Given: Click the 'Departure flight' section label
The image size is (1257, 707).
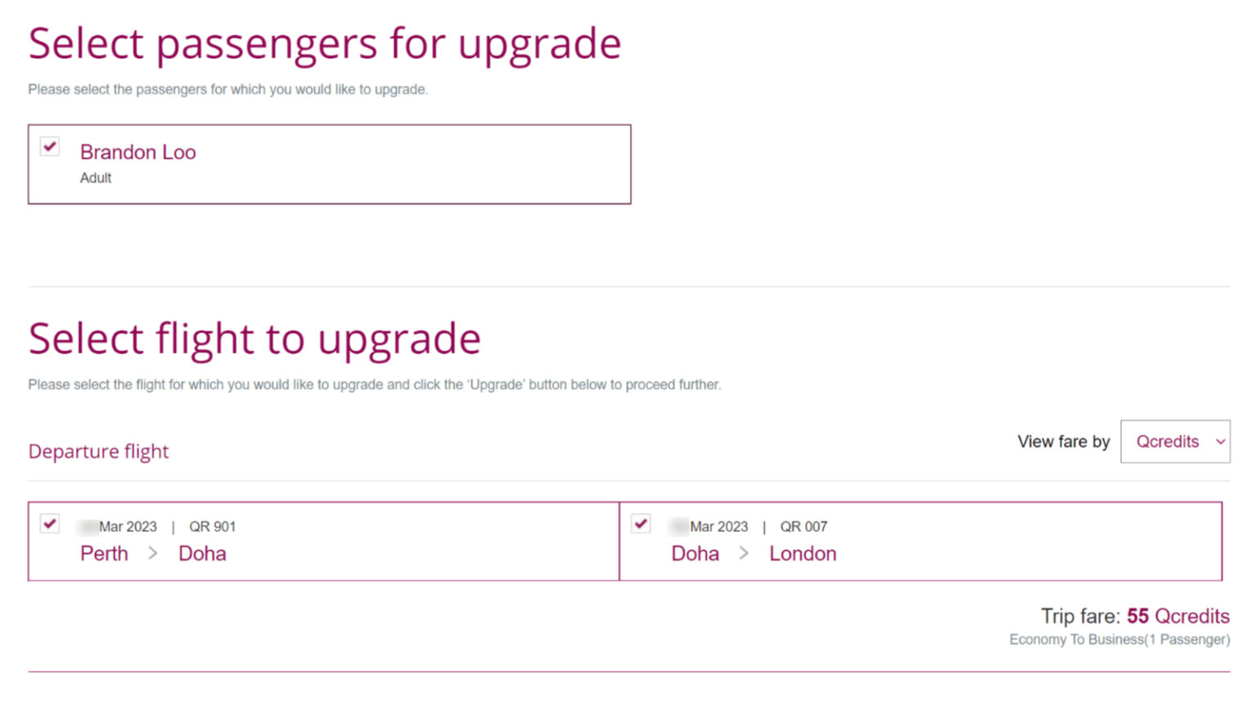Looking at the screenshot, I should pyautogui.click(x=98, y=451).
